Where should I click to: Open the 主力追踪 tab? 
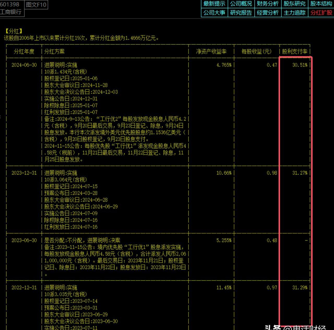pyautogui.click(x=294, y=13)
